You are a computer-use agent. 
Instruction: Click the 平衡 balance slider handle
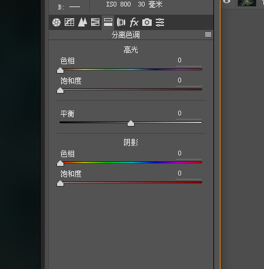131,124
